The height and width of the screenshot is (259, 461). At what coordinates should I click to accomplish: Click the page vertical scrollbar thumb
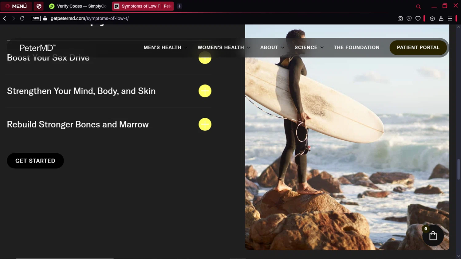tap(458, 170)
